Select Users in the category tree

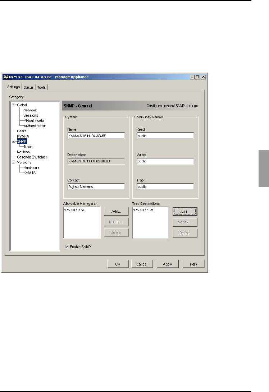[22, 131]
